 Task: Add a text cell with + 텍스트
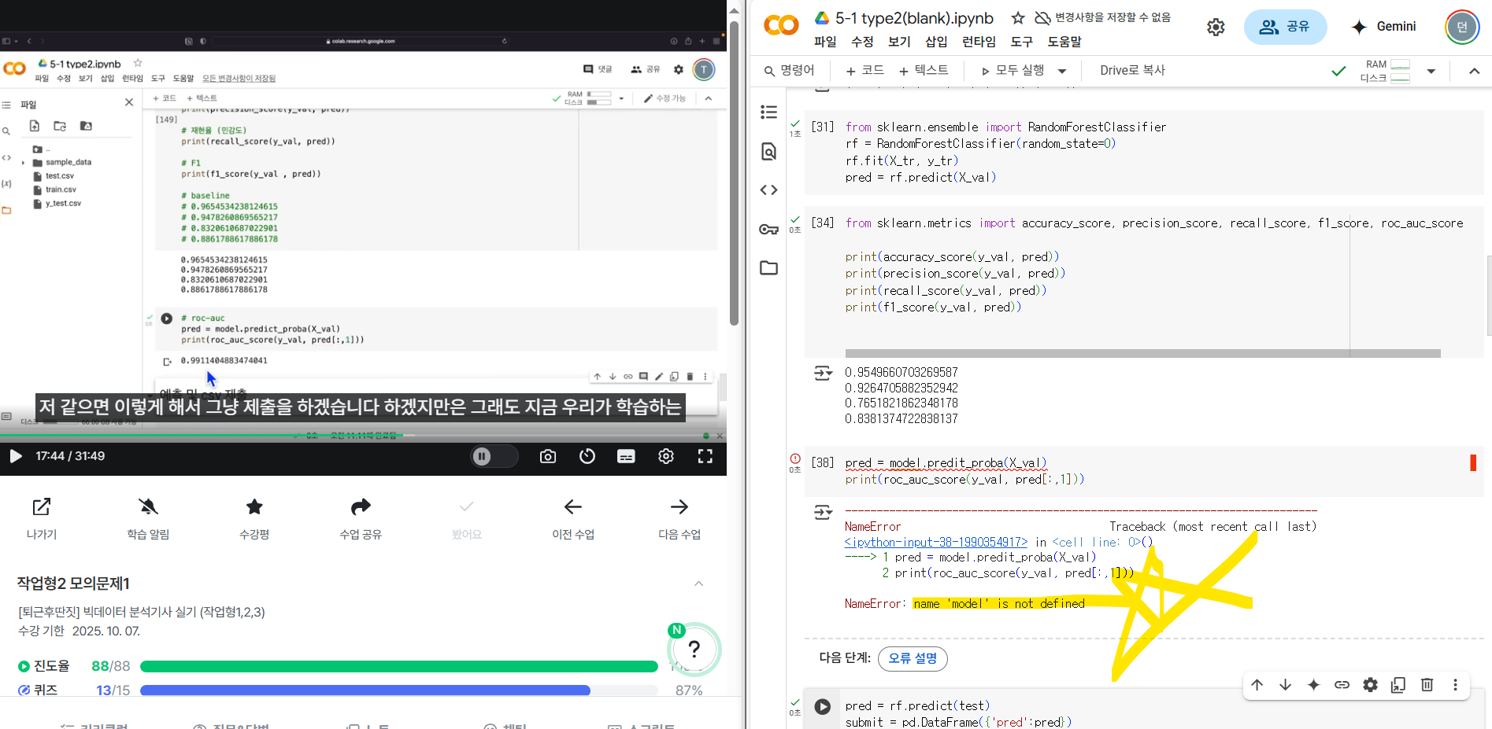click(x=924, y=70)
